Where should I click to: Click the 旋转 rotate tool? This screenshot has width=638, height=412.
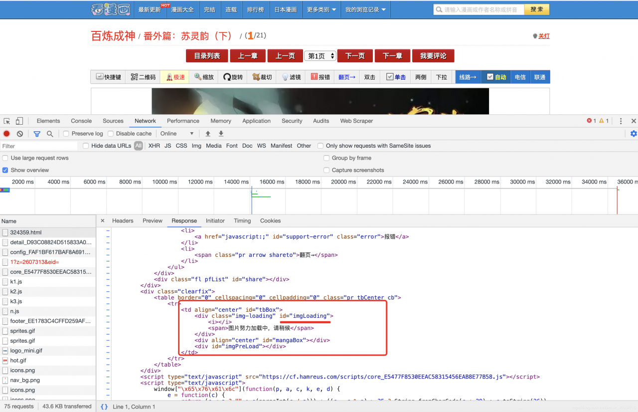tap(233, 77)
